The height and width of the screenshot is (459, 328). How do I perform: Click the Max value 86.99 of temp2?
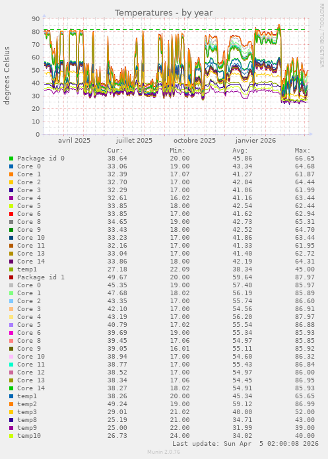[305, 404]
